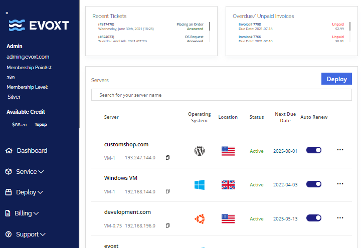361x248 pixels.
Task: Click the blue Deploy button
Action: 336,79
